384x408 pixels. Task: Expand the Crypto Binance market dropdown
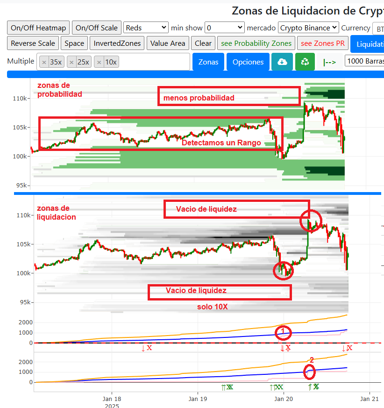click(x=308, y=28)
